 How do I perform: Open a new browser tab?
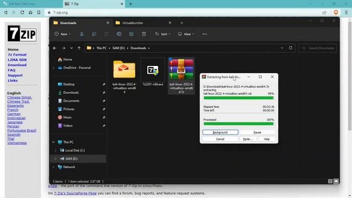(131, 4)
